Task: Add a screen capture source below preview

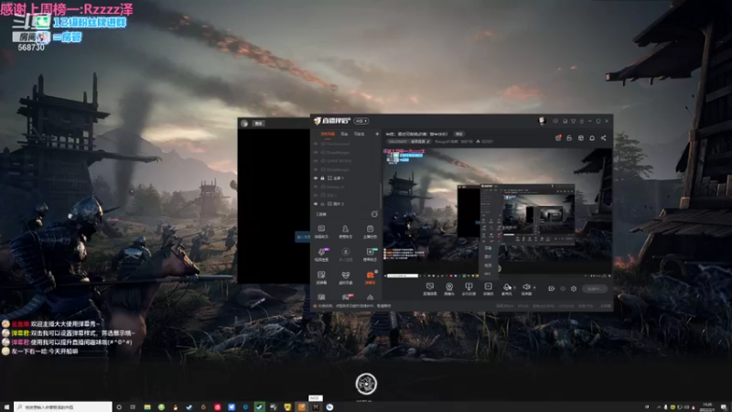Action: click(x=429, y=288)
